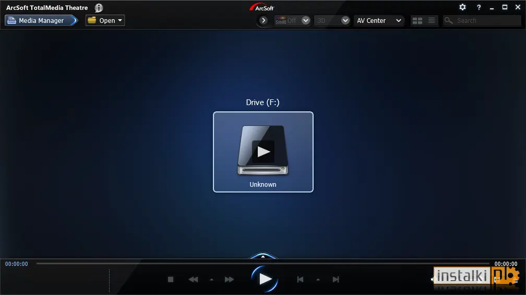The width and height of the screenshot is (526, 295).
Task: Switch to thumbnail grid view
Action: pyautogui.click(x=417, y=21)
